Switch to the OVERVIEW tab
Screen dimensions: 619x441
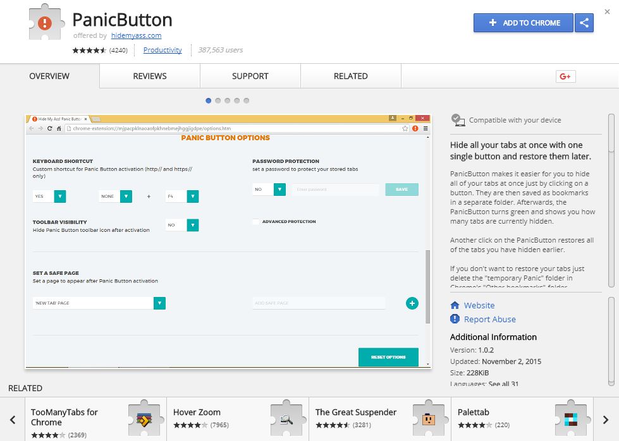click(x=49, y=76)
